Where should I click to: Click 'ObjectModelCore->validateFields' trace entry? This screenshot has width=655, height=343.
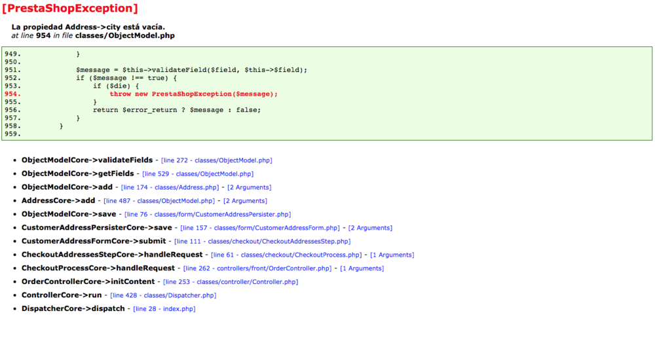[x=87, y=160]
